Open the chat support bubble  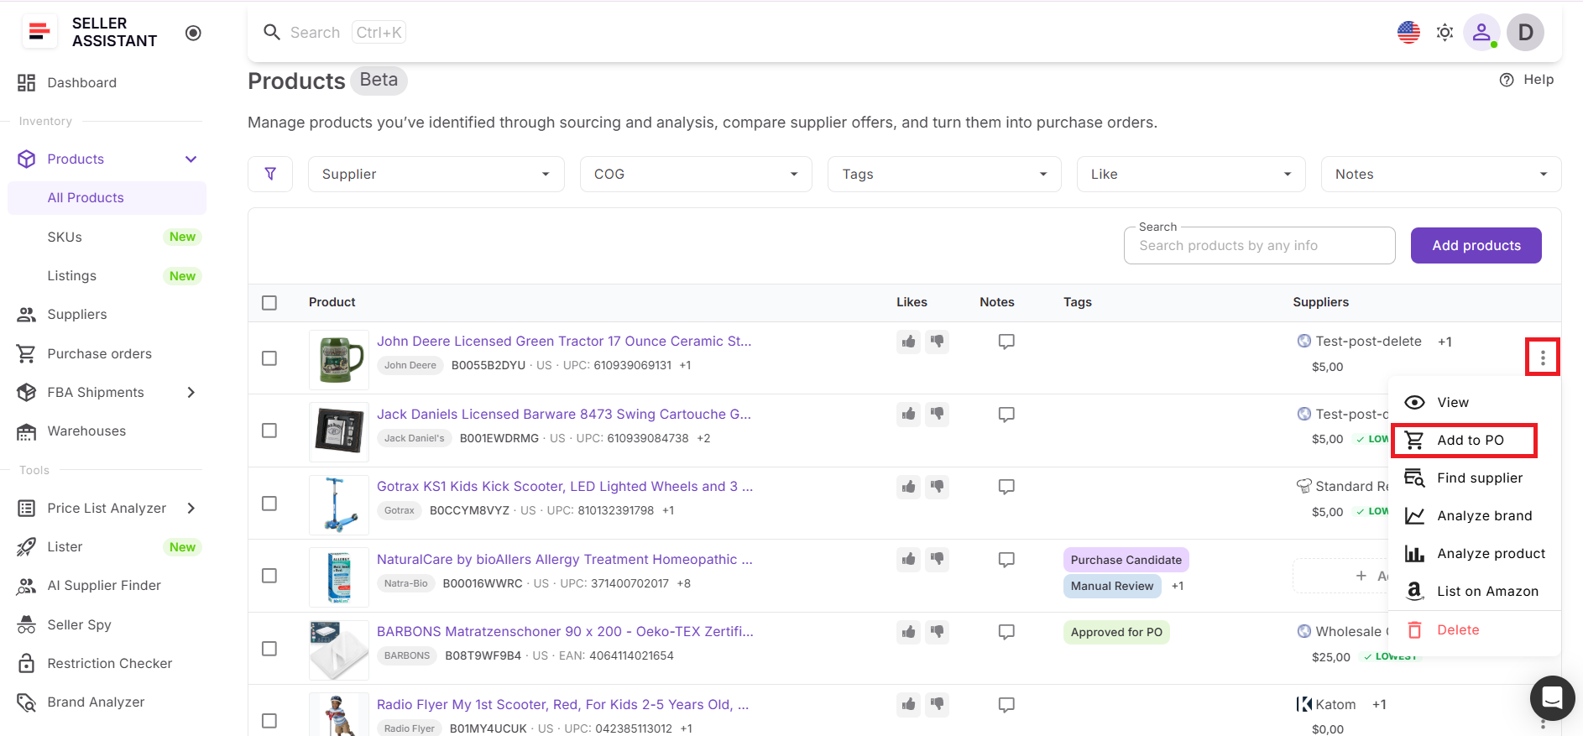(1552, 697)
